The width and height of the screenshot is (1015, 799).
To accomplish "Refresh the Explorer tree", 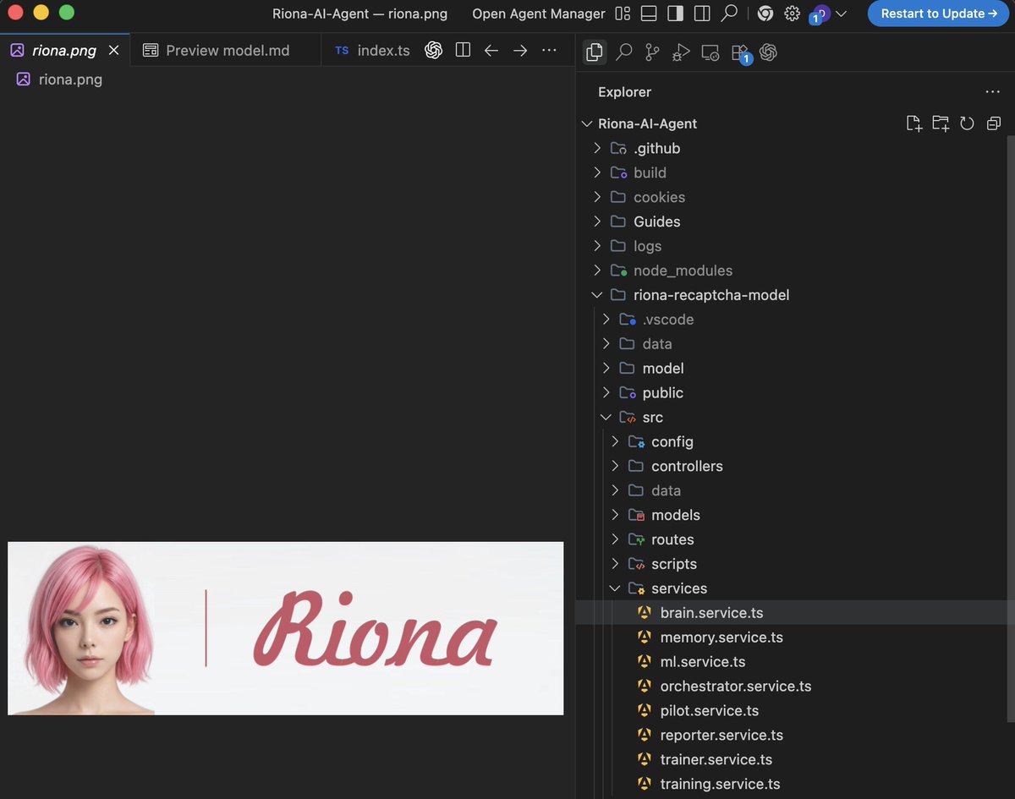I will coord(968,123).
